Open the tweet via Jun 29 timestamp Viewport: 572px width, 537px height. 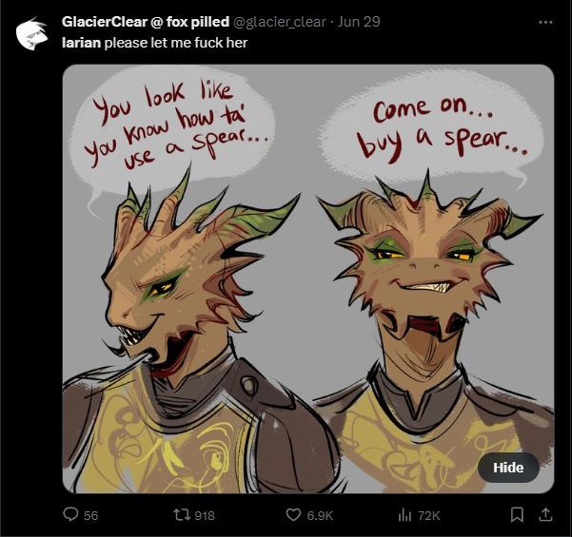(359, 22)
